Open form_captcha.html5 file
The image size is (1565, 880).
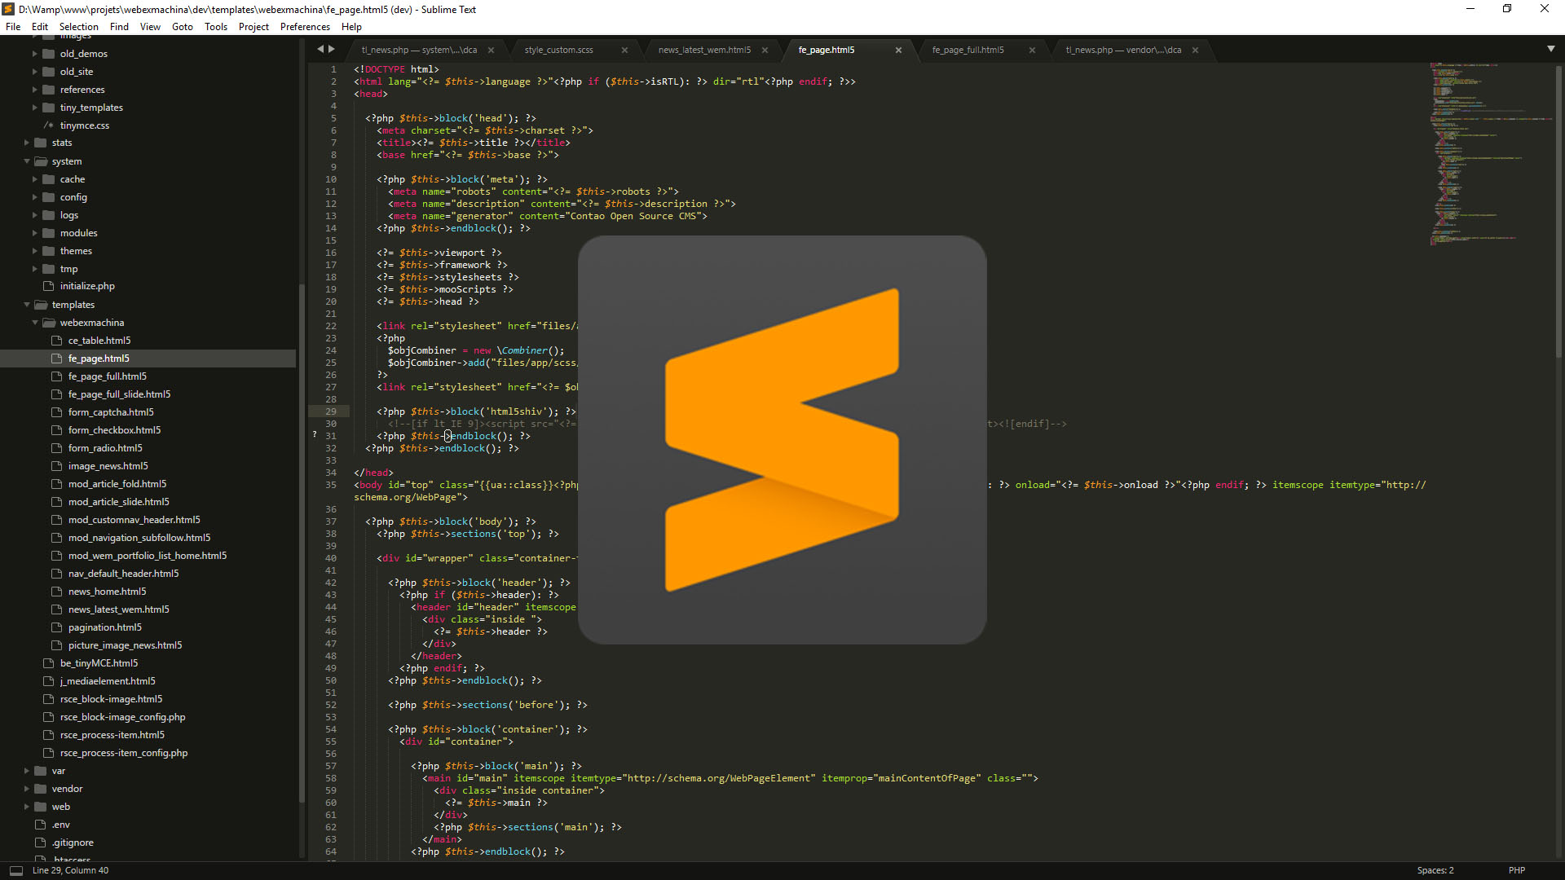click(111, 412)
